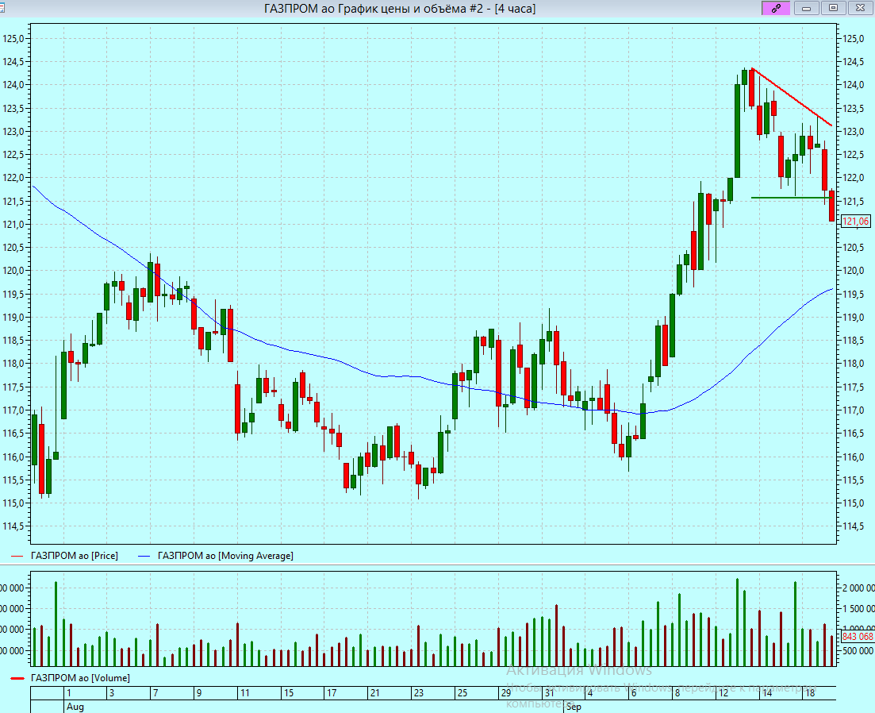
Task: Click the 117,0 label on right price axis
Action: [x=854, y=410]
